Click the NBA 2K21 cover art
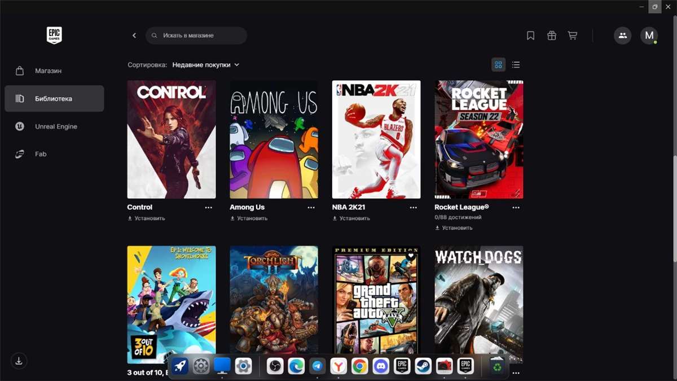 click(376, 139)
